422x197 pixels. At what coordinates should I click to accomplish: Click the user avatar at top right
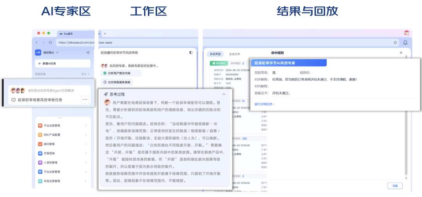pyautogui.click(x=406, y=33)
